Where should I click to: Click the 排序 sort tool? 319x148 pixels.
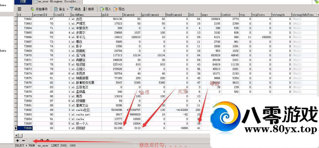[89, 9]
